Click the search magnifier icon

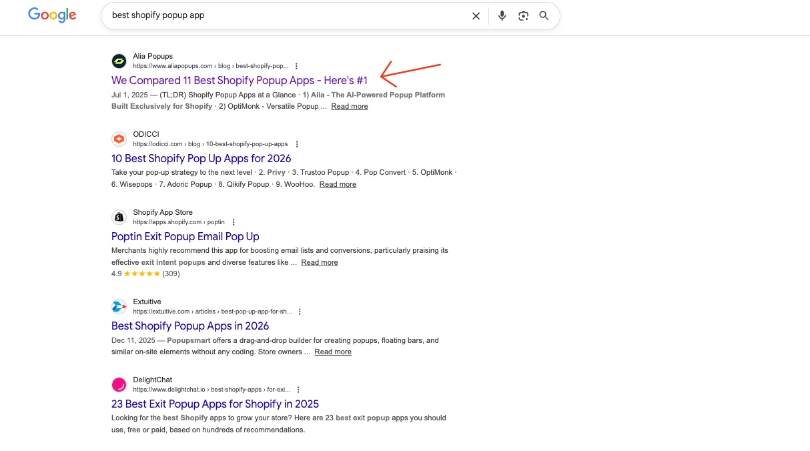[544, 15]
